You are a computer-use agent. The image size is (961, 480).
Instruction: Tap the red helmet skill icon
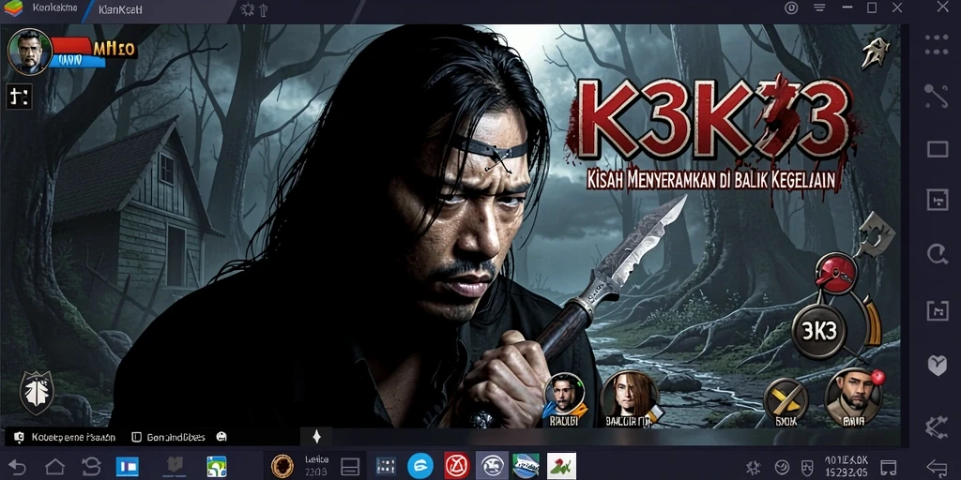click(x=836, y=273)
